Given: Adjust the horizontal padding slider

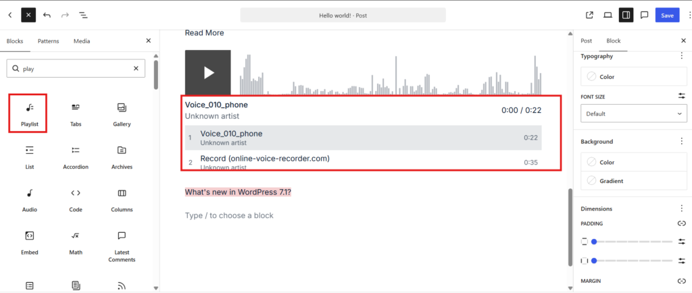Looking at the screenshot, I should coord(633,261).
